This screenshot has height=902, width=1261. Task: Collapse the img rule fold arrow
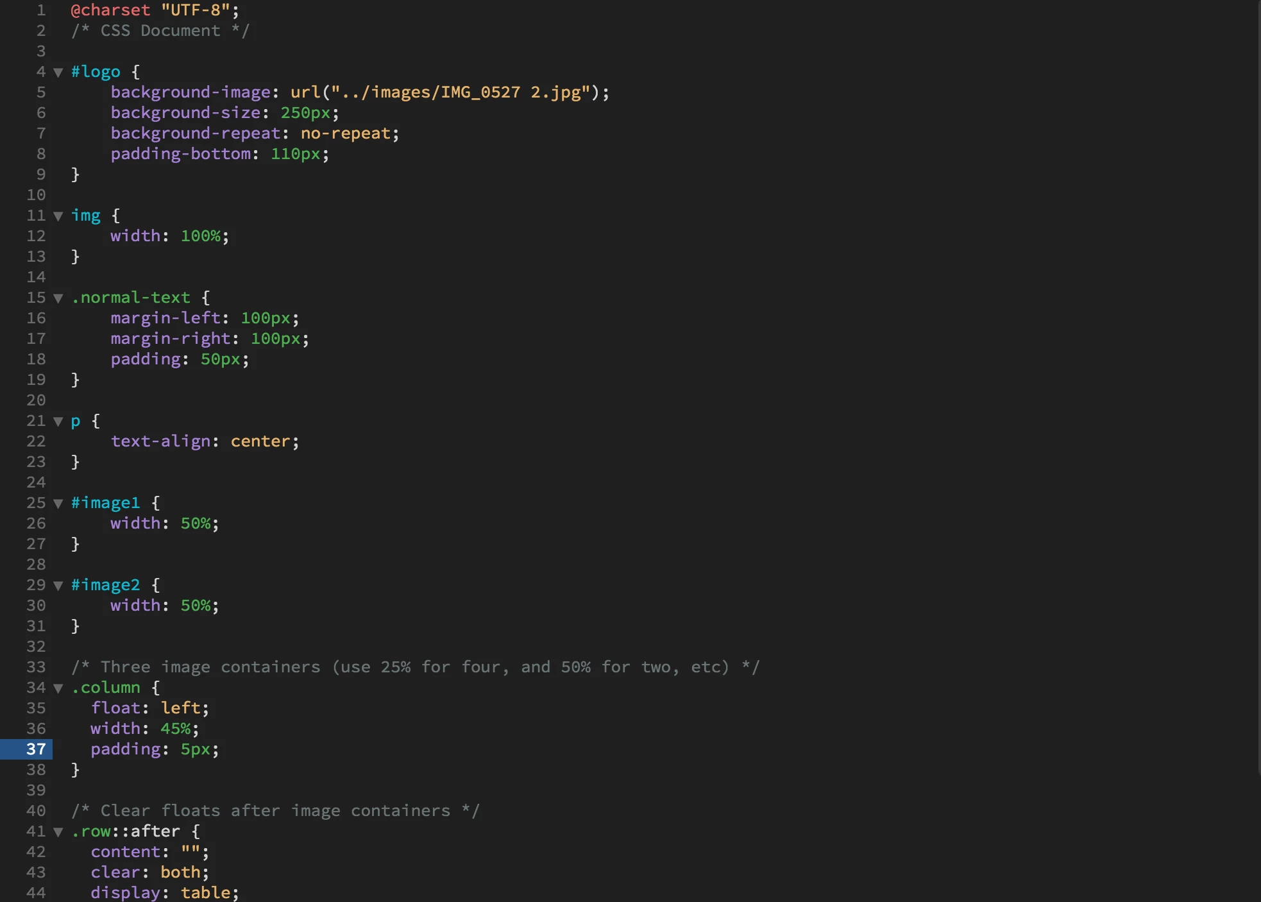[x=58, y=216]
